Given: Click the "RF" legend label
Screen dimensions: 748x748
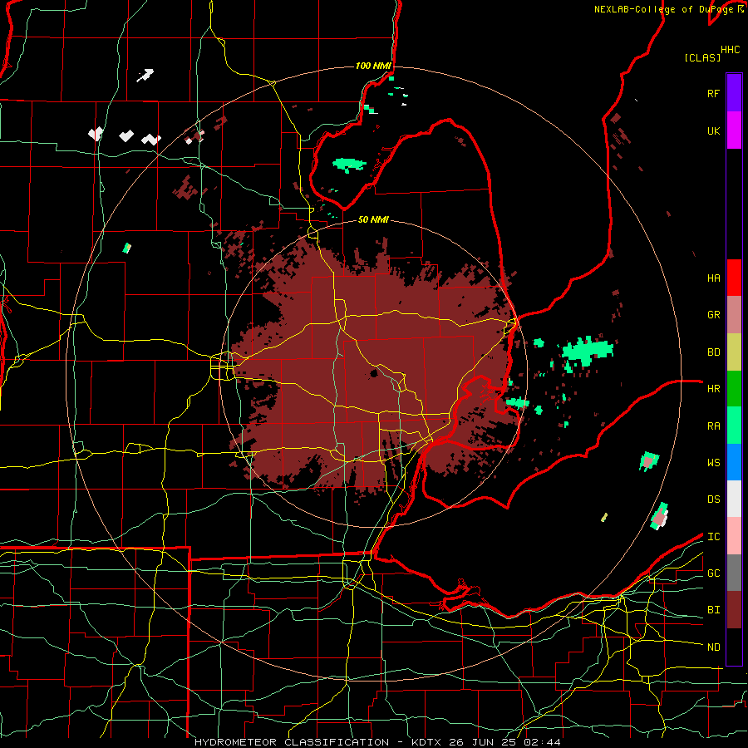Looking at the screenshot, I should 713,94.
